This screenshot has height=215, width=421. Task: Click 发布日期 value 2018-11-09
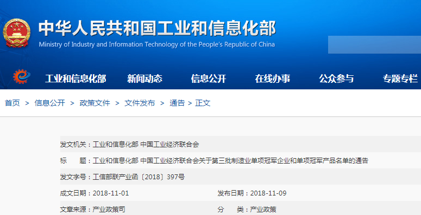[x=268, y=193]
